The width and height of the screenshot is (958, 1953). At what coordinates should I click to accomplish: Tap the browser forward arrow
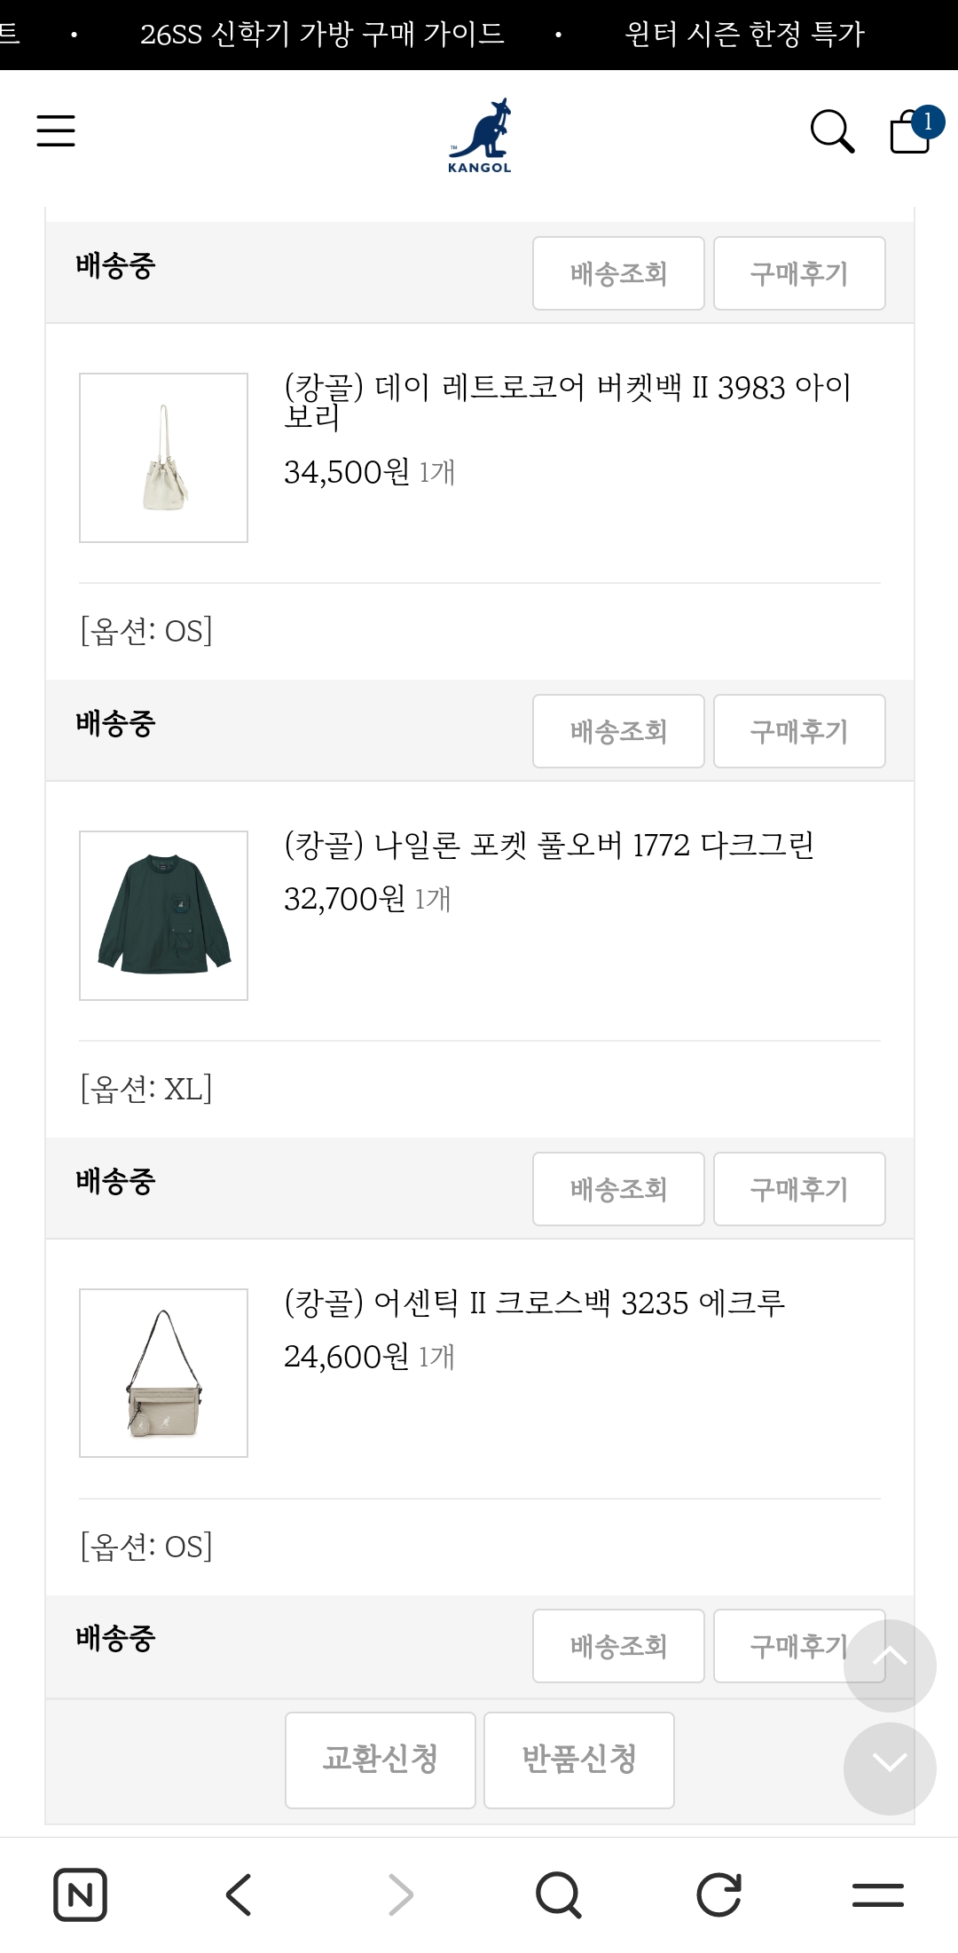(x=400, y=1894)
